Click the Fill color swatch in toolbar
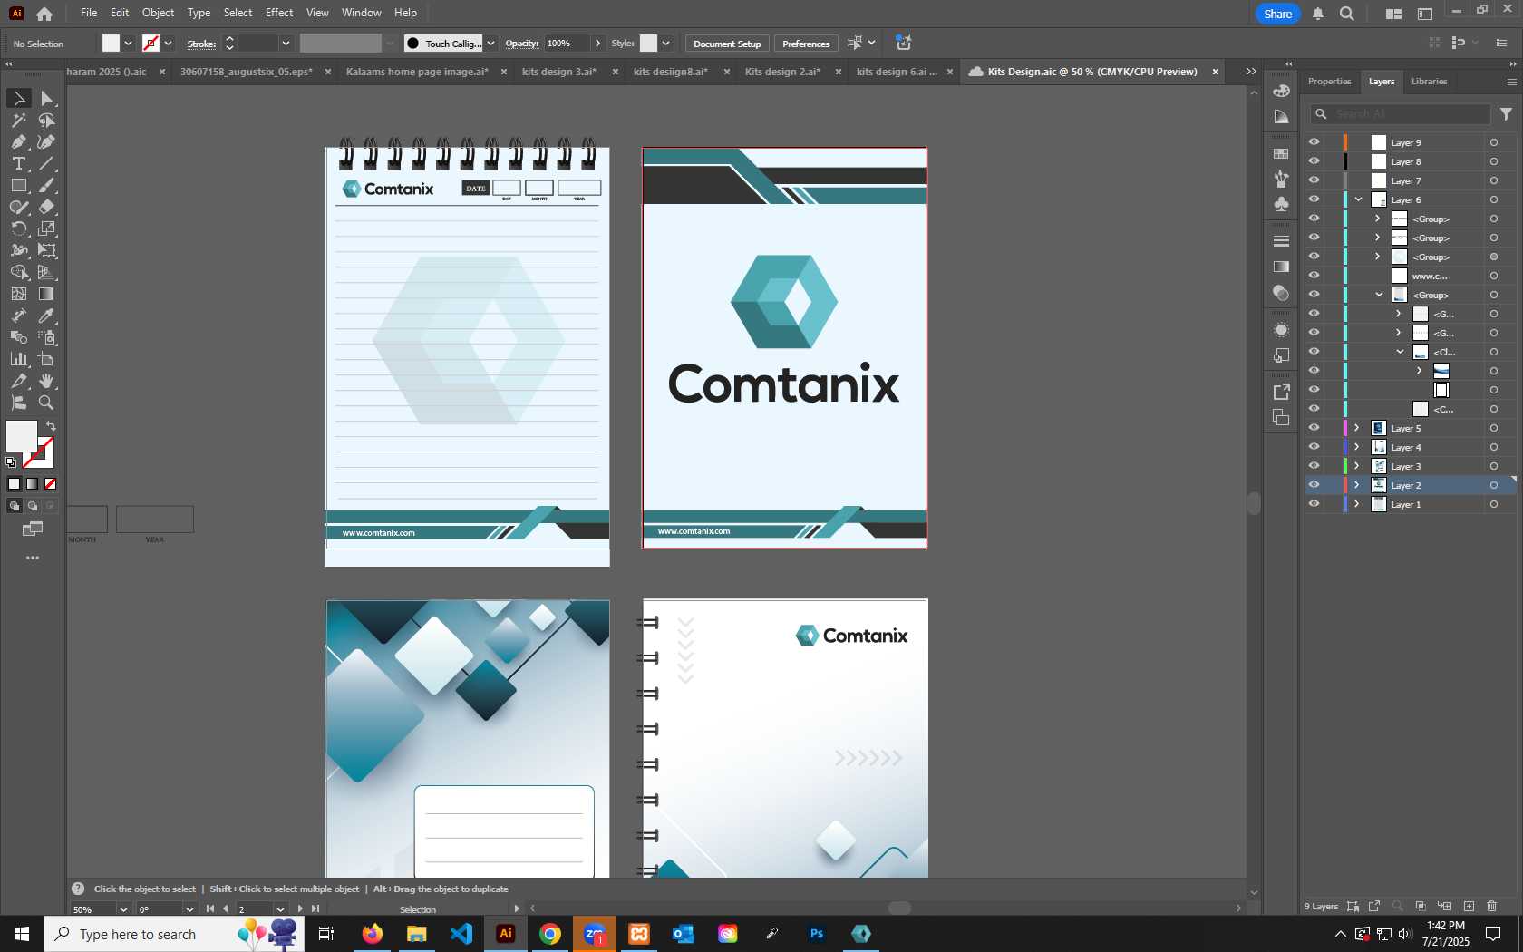Viewport: 1523px width, 952px height. (x=22, y=436)
